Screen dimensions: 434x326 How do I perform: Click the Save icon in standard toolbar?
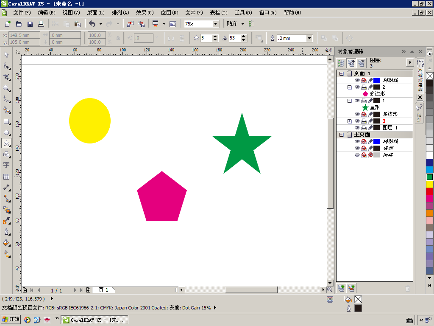coord(30,24)
